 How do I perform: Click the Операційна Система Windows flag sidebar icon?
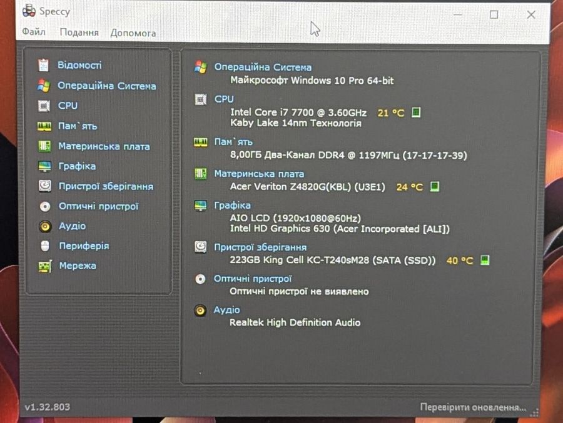pyautogui.click(x=44, y=86)
